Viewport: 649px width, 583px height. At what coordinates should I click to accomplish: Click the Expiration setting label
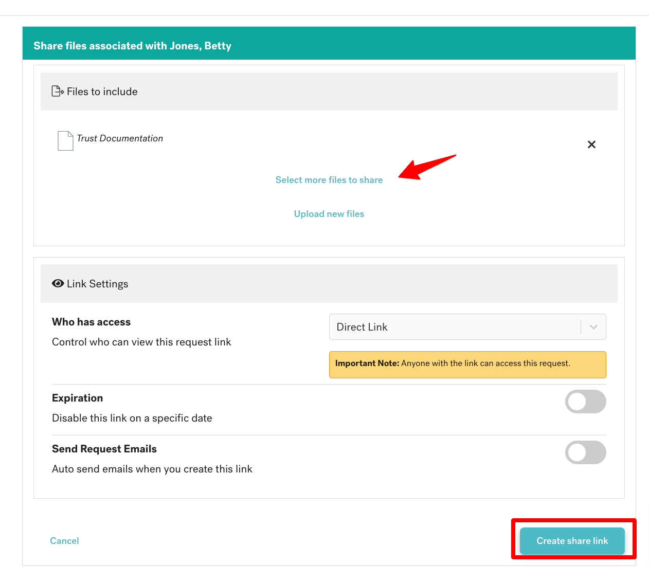[x=78, y=398]
